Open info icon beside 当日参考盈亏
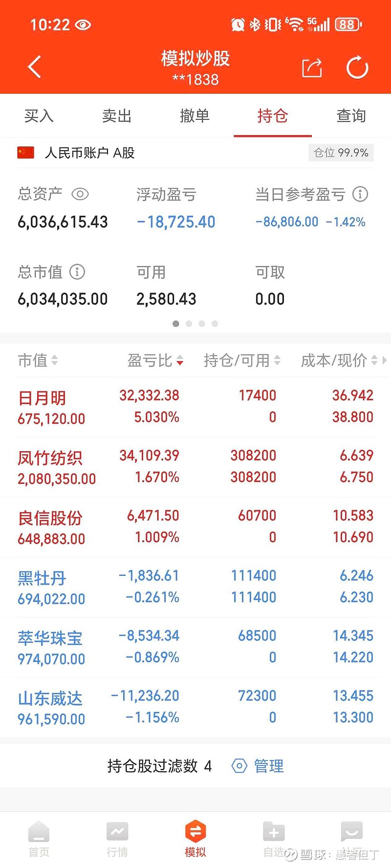 [x=360, y=194]
